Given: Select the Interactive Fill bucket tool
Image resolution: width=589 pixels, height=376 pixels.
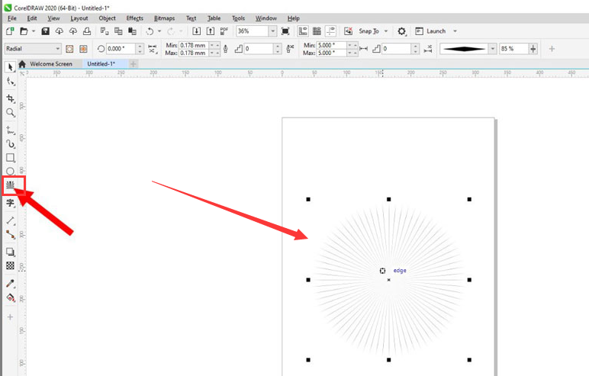Looking at the screenshot, I should 10,298.
